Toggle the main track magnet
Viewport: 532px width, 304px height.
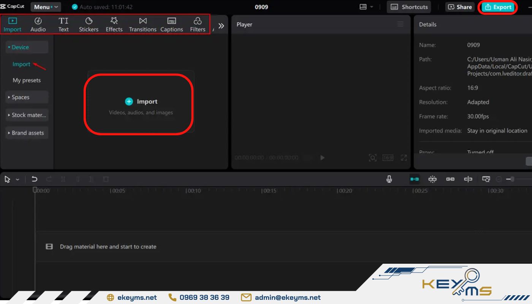point(415,179)
